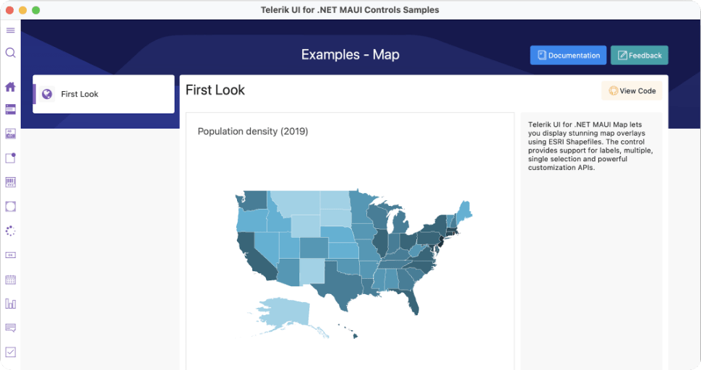The height and width of the screenshot is (370, 701).
Task: Select the Calendar control icon
Action: pyautogui.click(x=11, y=280)
